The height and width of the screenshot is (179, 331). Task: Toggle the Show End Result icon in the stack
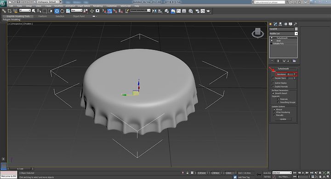(x=278, y=61)
